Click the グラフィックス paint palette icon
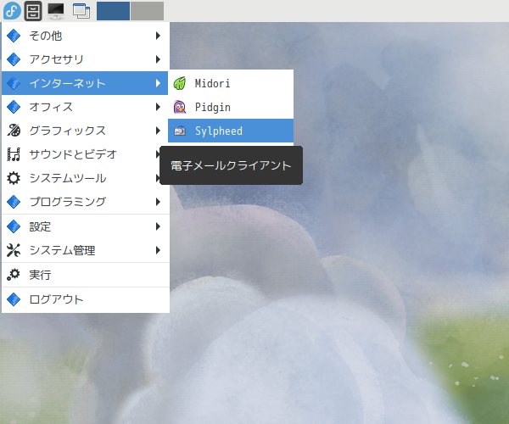The width and height of the screenshot is (509, 424). point(14,131)
